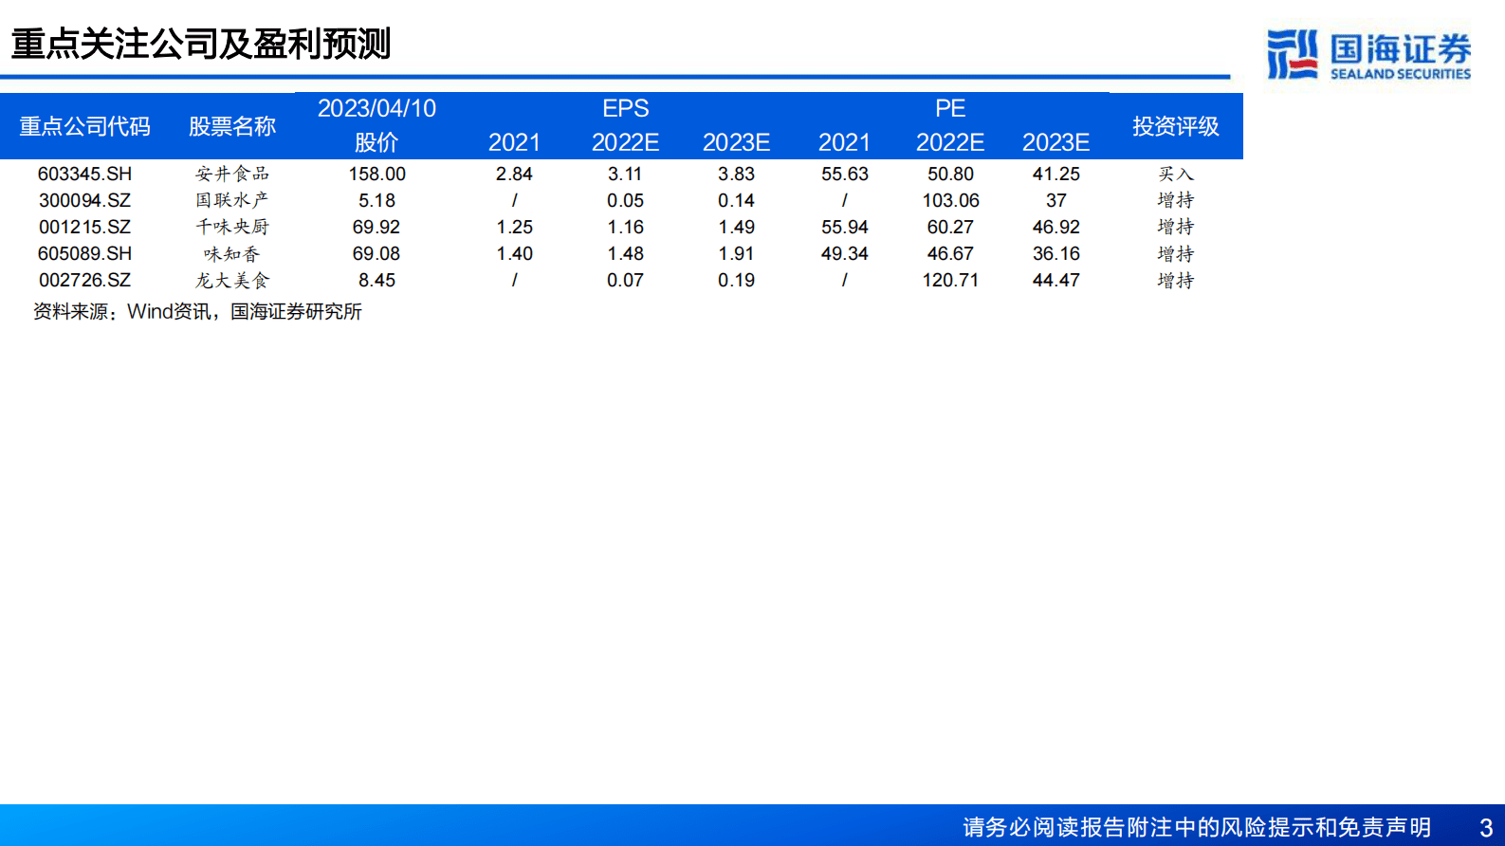This screenshot has width=1505, height=846.
Task: Click the EPS value 1.16
Action: click(x=626, y=227)
